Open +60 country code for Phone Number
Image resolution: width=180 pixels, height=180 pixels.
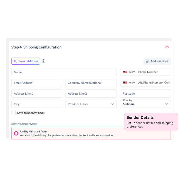click(132, 72)
